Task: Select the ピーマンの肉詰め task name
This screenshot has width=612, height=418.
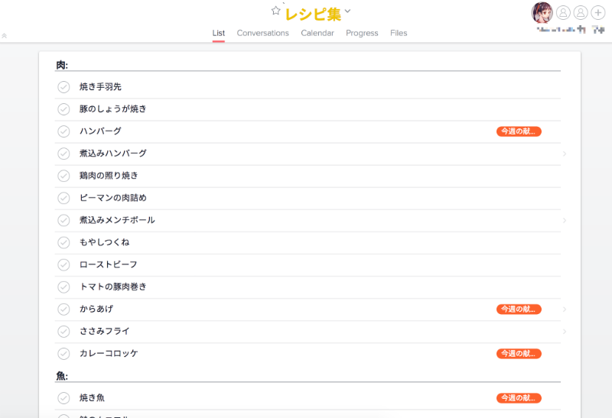Action: point(112,198)
